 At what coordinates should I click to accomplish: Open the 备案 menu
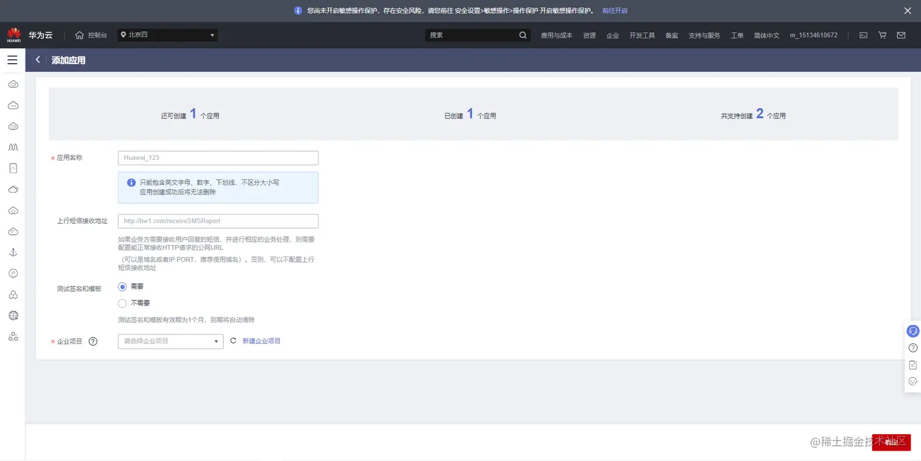(672, 35)
